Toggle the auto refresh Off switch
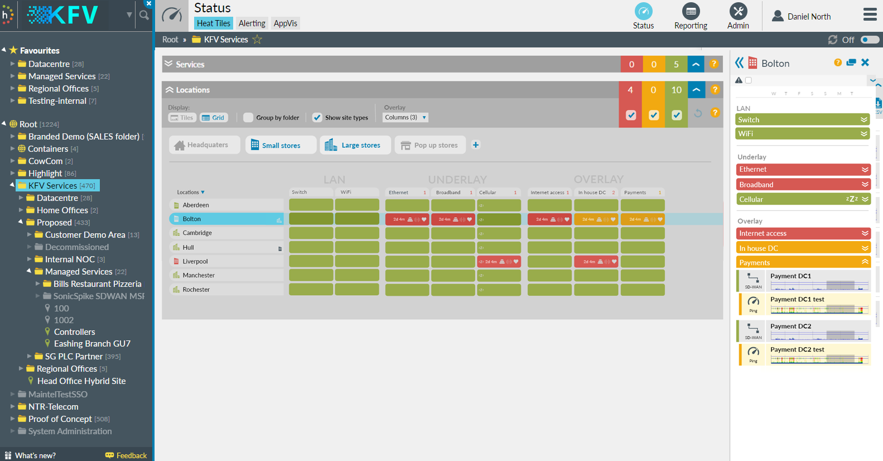Screen dimensions: 883x461 (870, 40)
